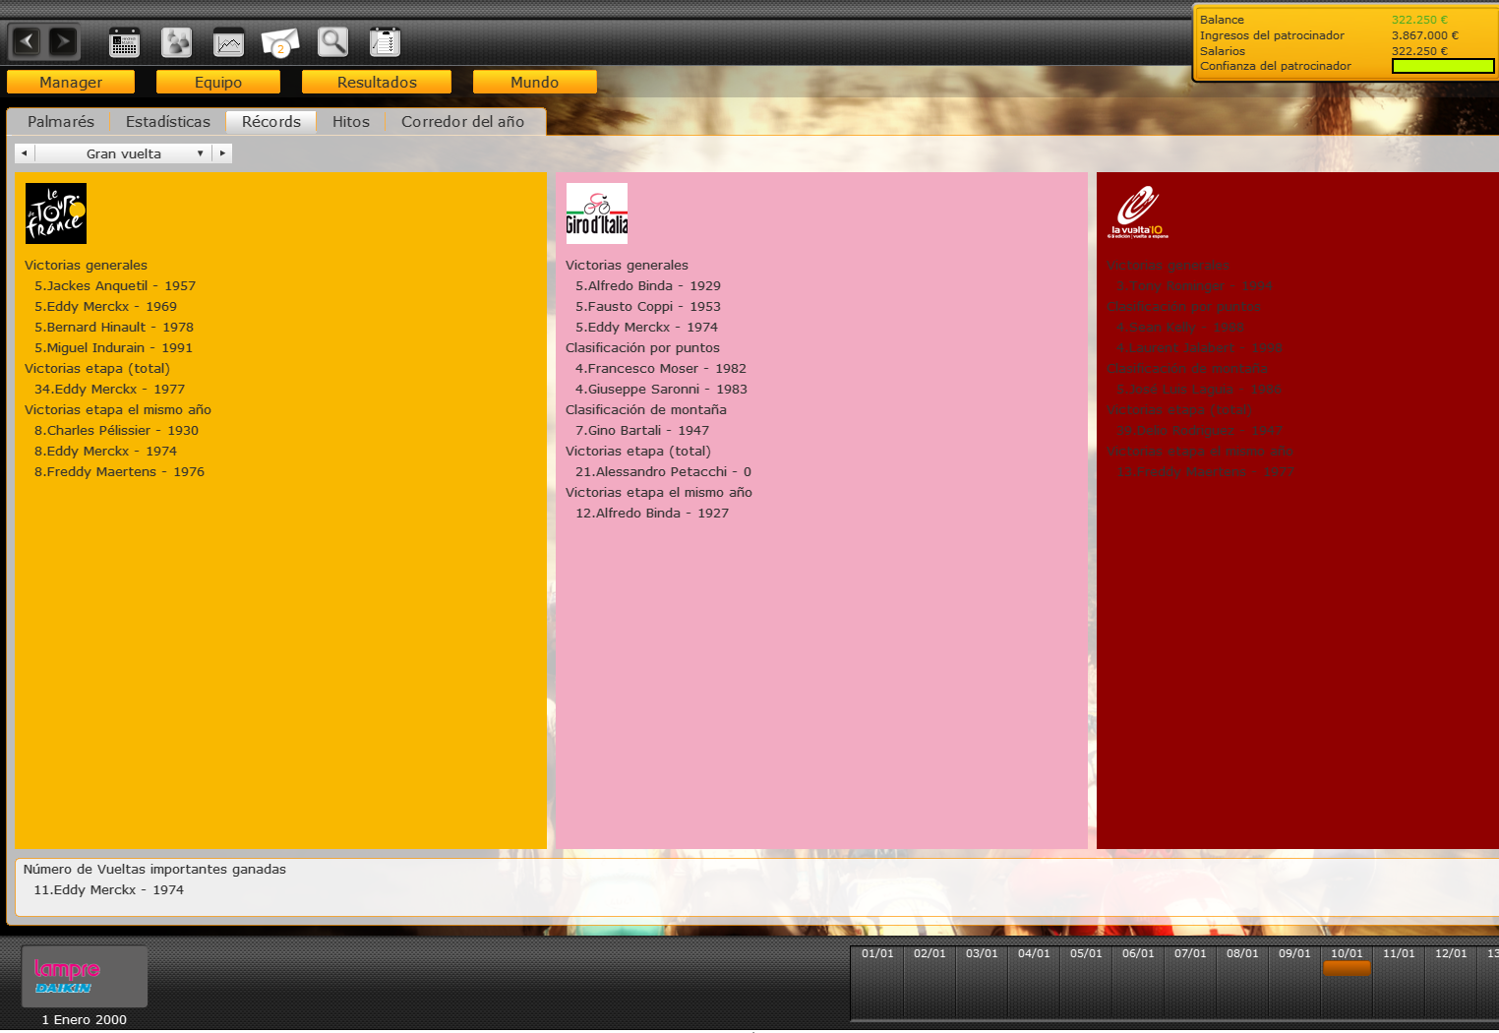Click the back navigation arrow

[27, 41]
